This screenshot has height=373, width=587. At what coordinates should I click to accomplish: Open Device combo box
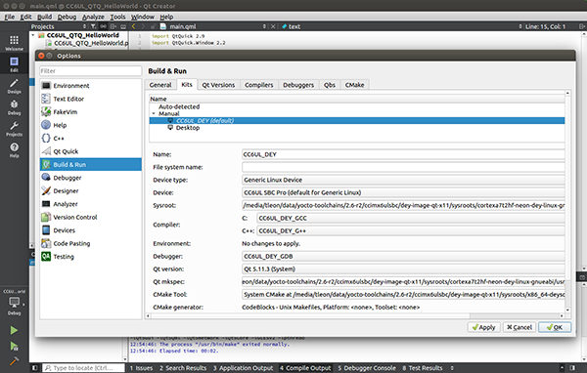coord(403,192)
